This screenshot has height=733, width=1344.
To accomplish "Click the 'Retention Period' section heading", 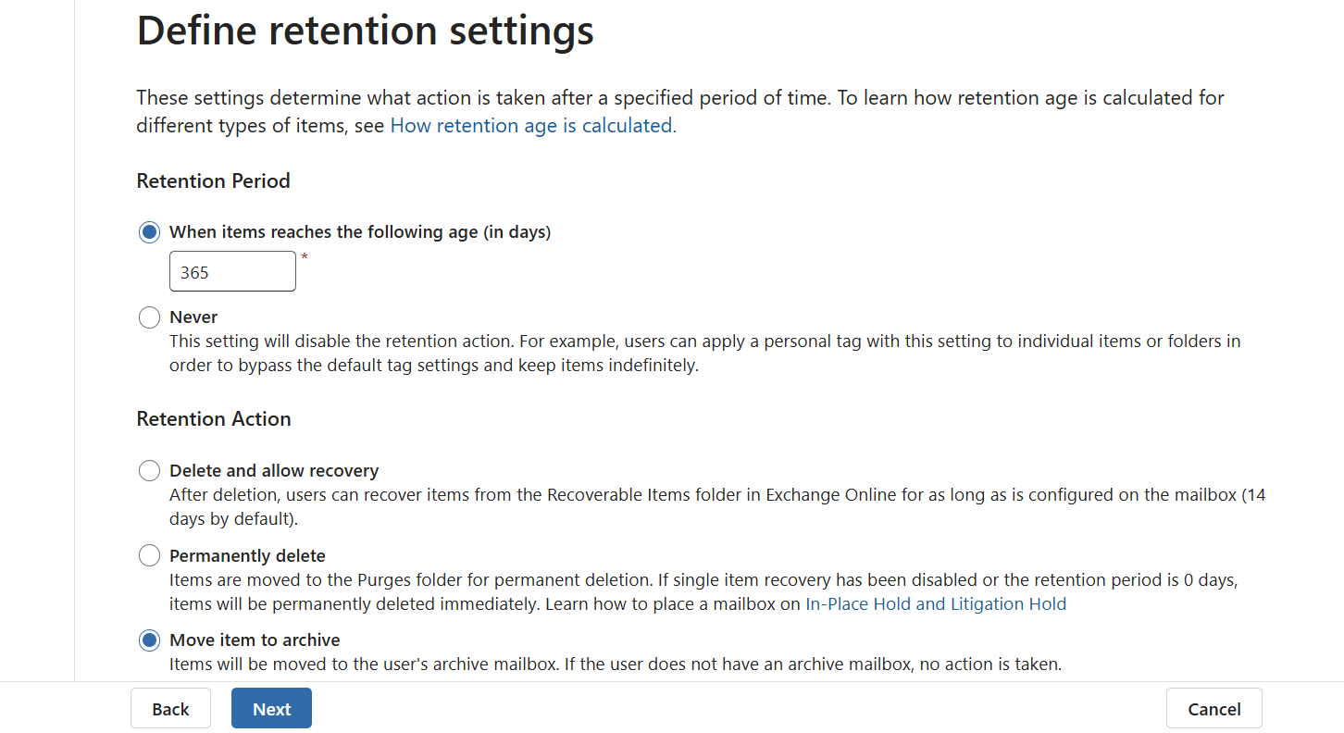I will click(x=213, y=180).
